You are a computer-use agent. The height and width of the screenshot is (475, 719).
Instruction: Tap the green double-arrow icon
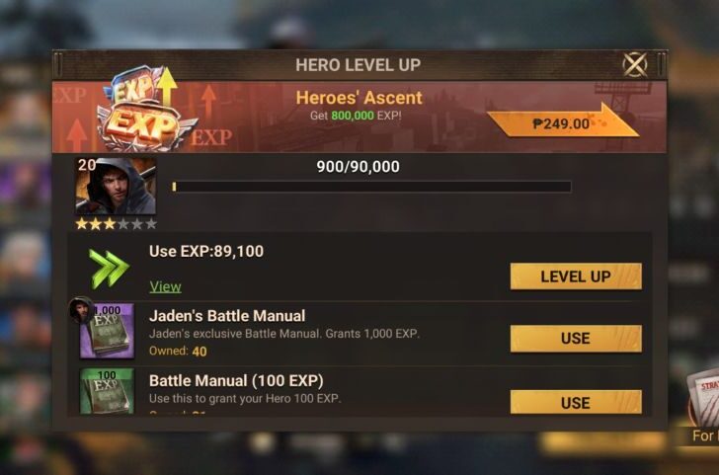(x=109, y=270)
